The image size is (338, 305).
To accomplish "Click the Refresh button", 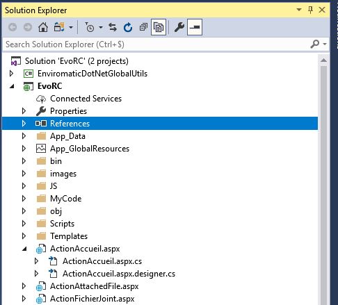I will pos(128,27).
